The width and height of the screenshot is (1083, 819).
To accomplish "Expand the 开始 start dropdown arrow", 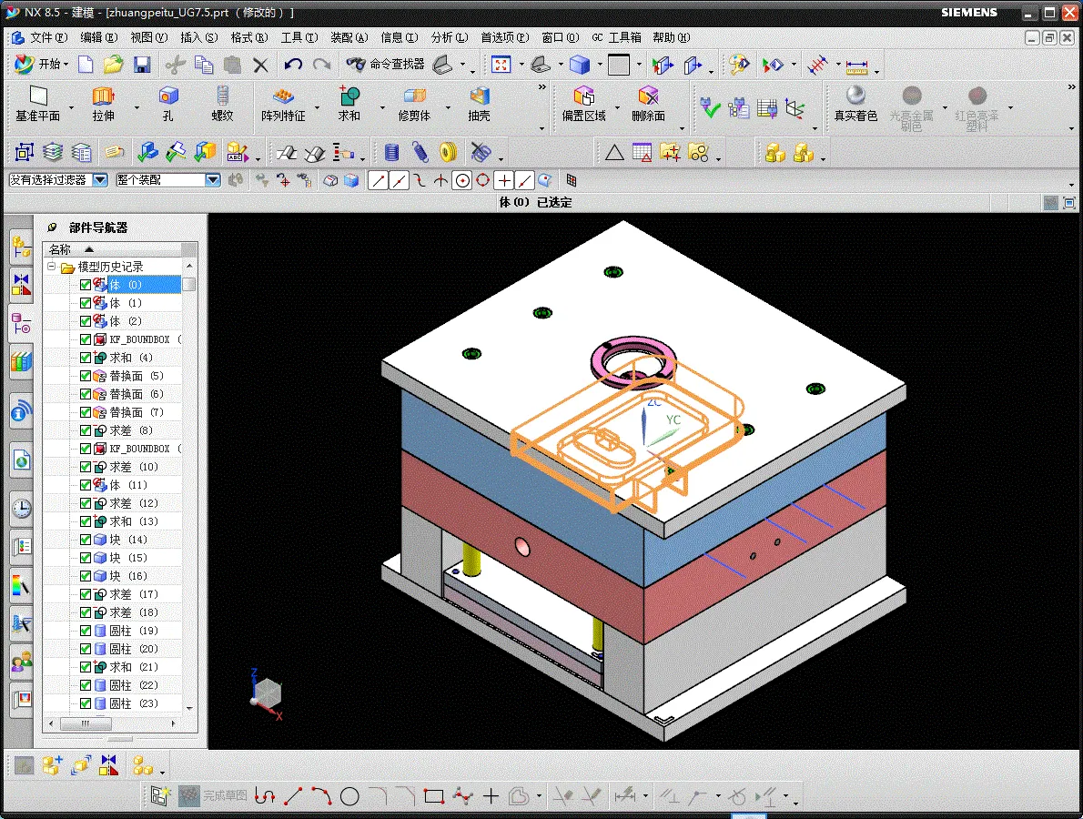I will (x=66, y=65).
